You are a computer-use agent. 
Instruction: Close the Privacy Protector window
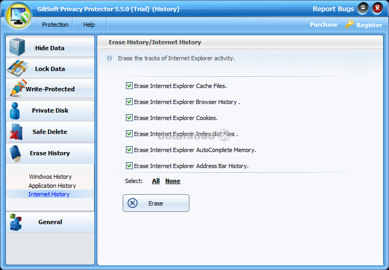point(377,9)
